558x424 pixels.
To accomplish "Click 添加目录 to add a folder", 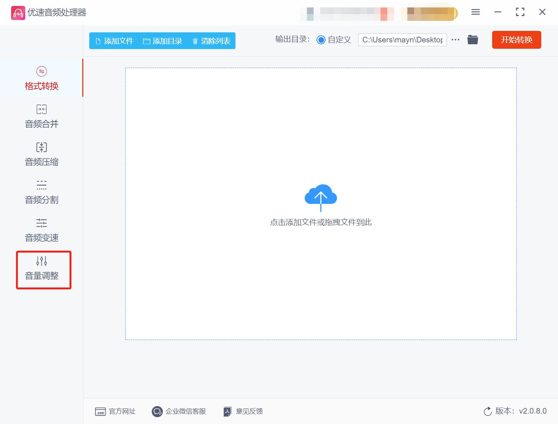I will point(163,41).
